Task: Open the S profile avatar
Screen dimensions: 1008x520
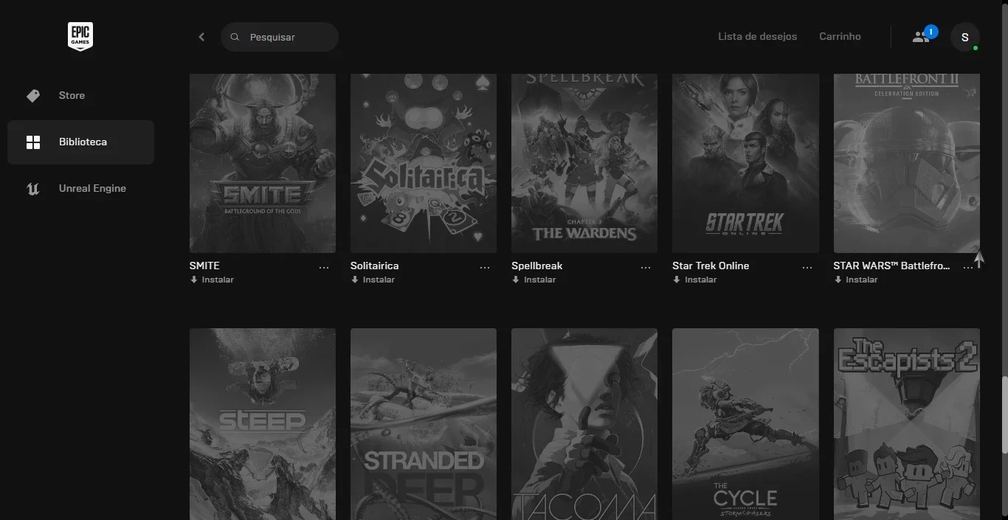Action: [965, 37]
